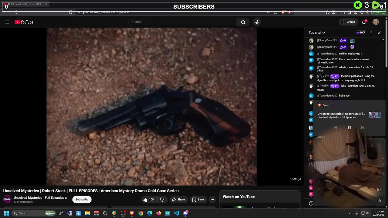The height and width of the screenshot is (218, 388).
Task: Open Brave VPN shield icon
Action: tap(367, 12)
